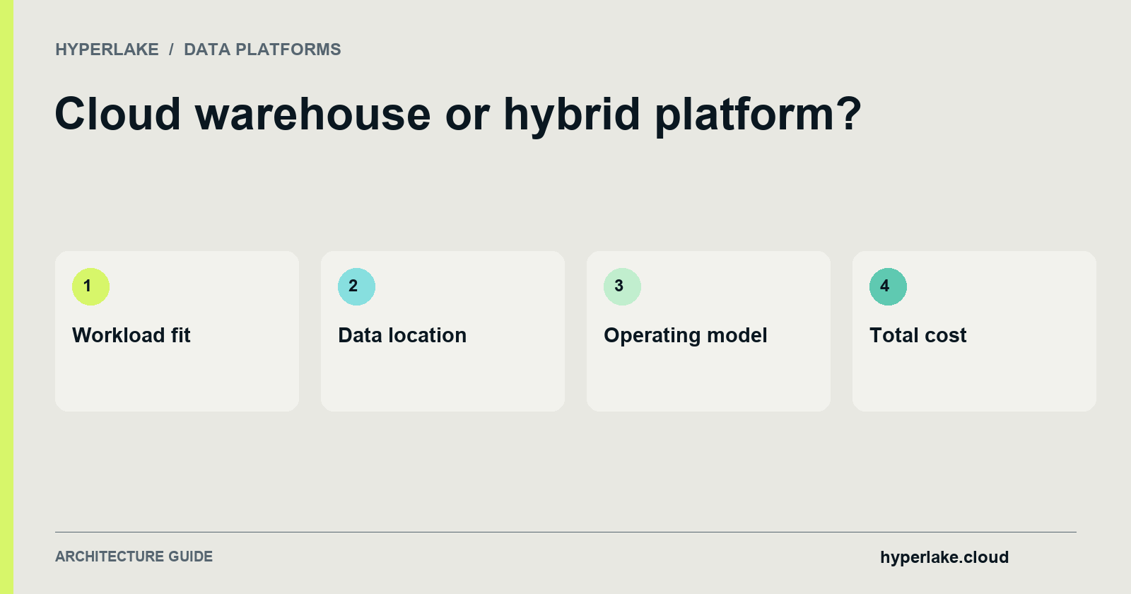The width and height of the screenshot is (1131, 594).
Task: Click the number 2 badge on Data location
Action: click(356, 286)
